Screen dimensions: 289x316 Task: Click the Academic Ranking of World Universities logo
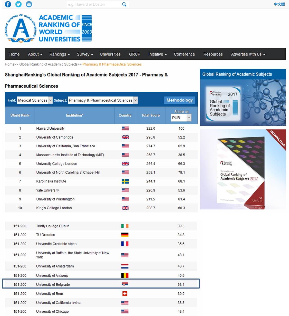pos(48,28)
